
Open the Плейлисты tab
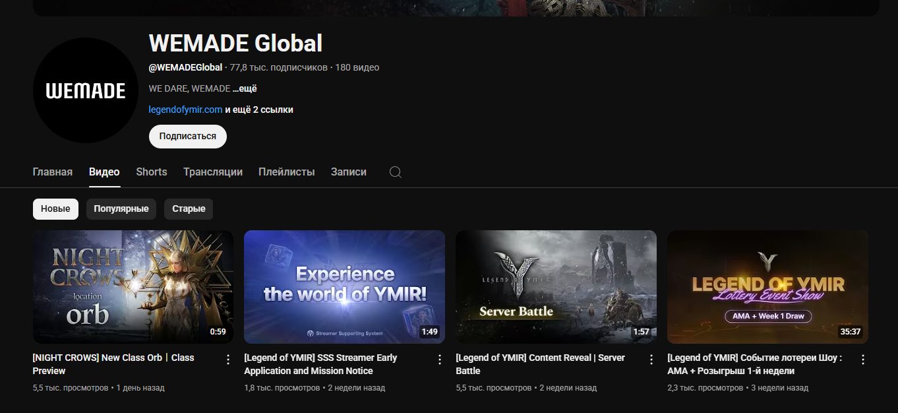287,172
